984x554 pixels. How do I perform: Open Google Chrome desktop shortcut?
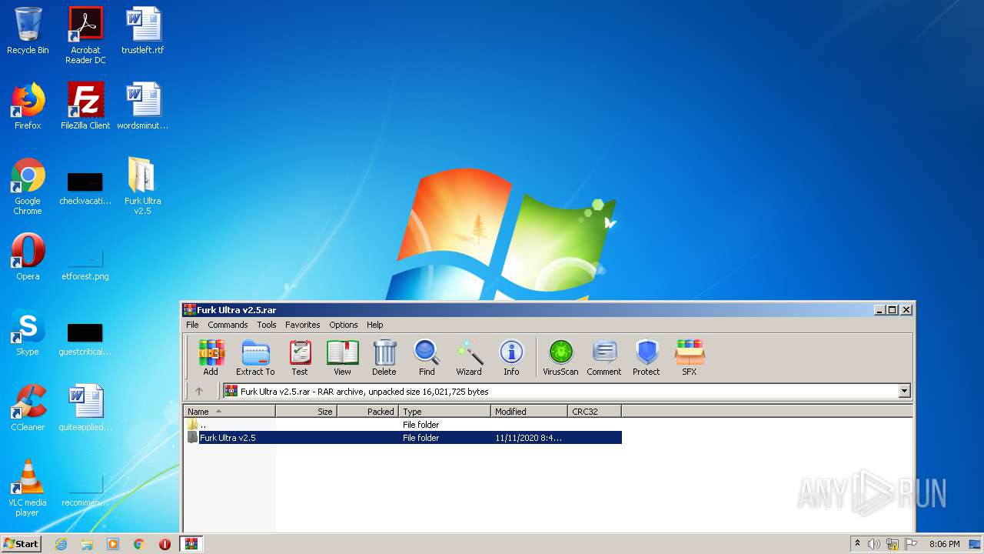(x=28, y=186)
